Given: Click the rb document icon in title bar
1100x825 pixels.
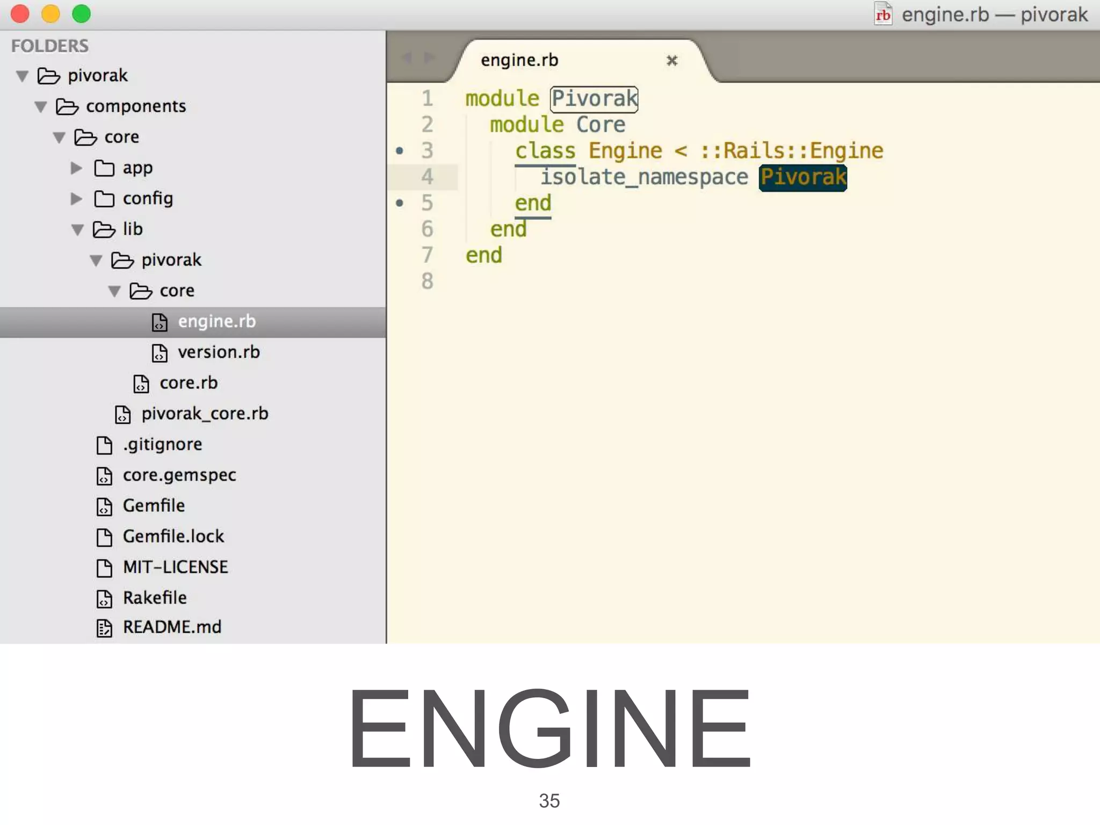Looking at the screenshot, I should (883, 14).
